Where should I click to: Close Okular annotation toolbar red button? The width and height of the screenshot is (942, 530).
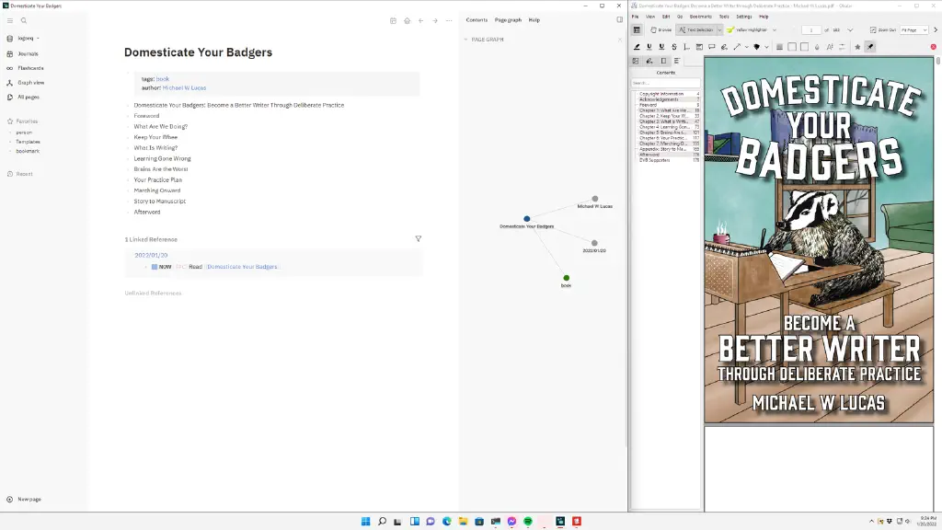coord(933,47)
